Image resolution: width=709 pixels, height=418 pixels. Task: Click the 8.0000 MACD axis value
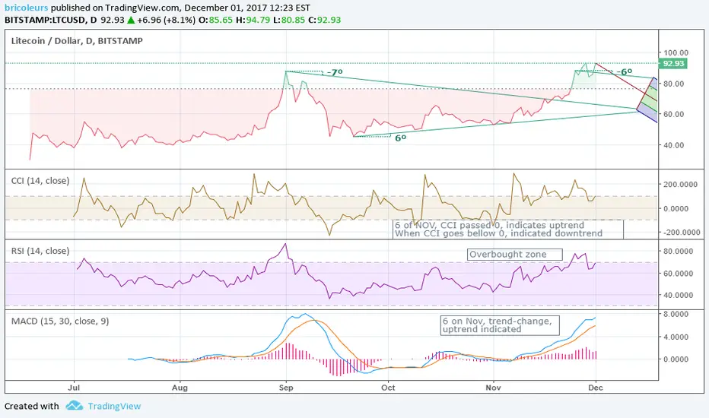(676, 314)
